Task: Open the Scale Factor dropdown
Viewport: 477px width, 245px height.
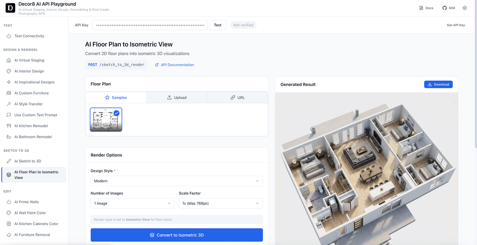Action: [x=221, y=203]
